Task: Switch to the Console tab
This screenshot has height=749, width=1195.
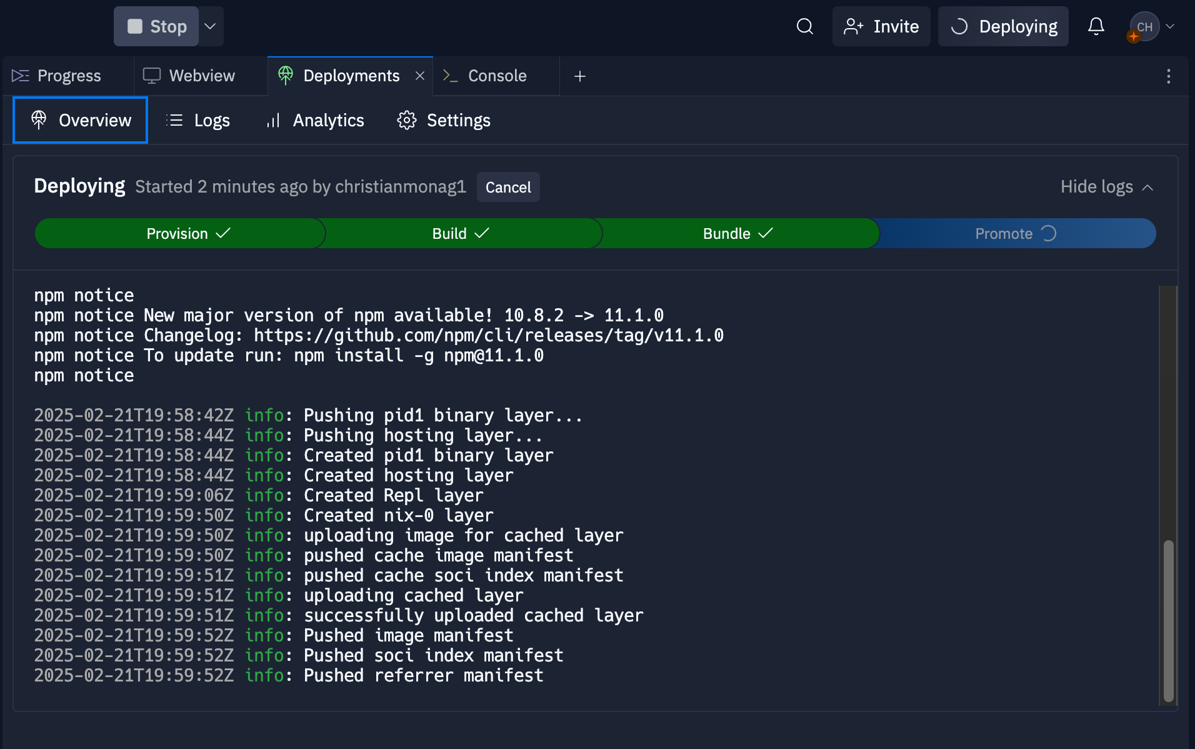Action: click(497, 76)
